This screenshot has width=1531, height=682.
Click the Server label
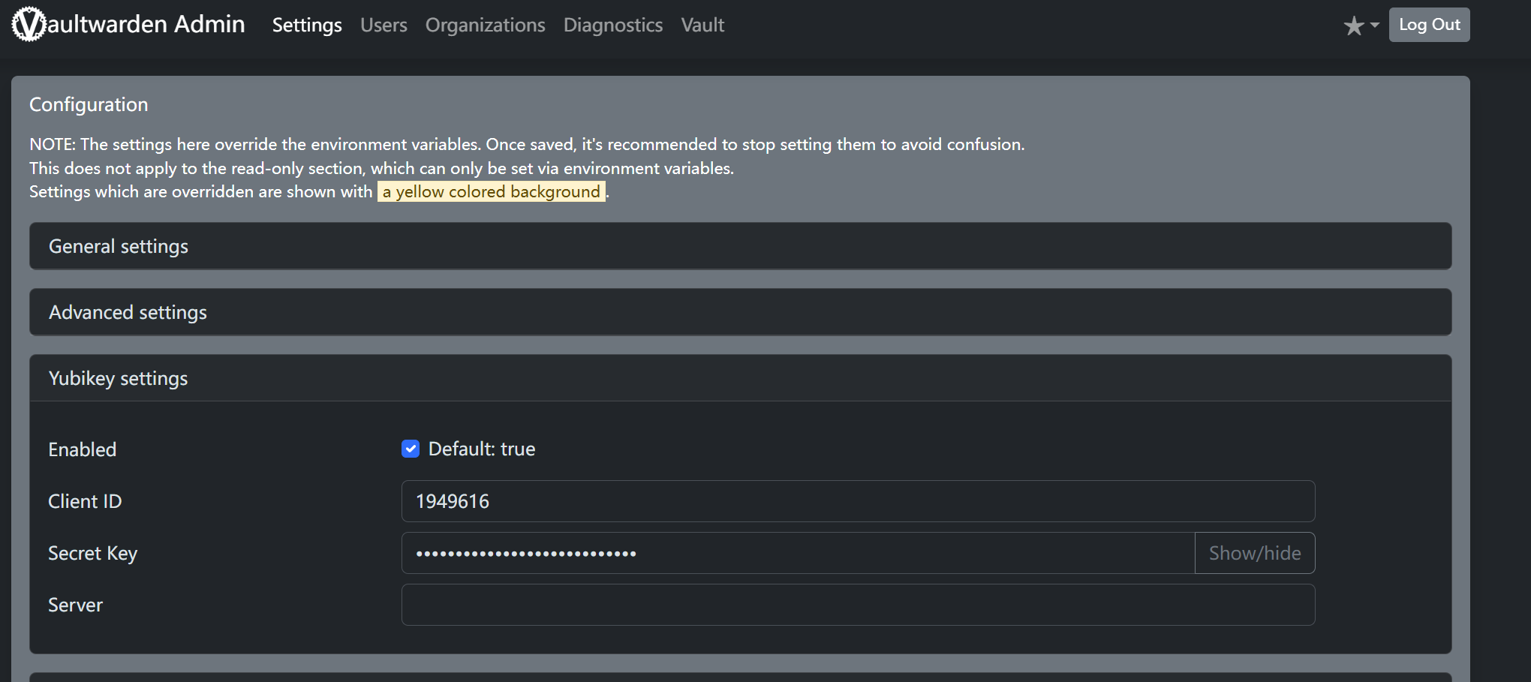tap(75, 605)
